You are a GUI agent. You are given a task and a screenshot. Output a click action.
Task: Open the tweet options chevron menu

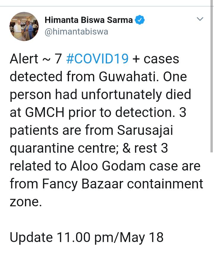200,19
